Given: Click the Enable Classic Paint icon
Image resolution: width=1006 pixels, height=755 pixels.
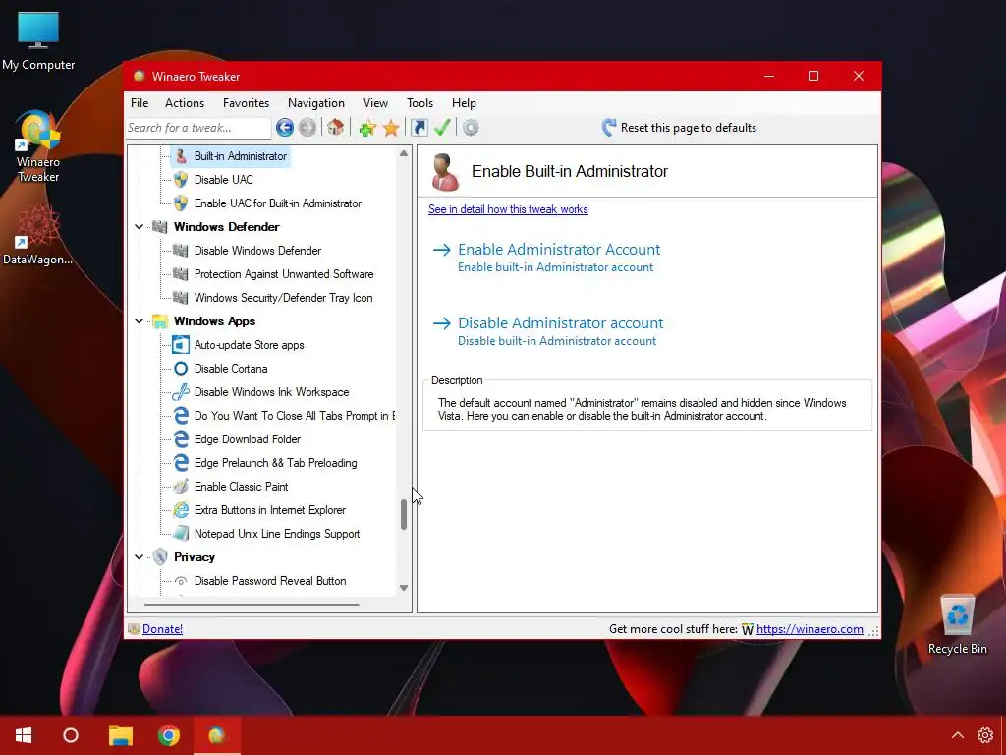Looking at the screenshot, I should click(181, 487).
